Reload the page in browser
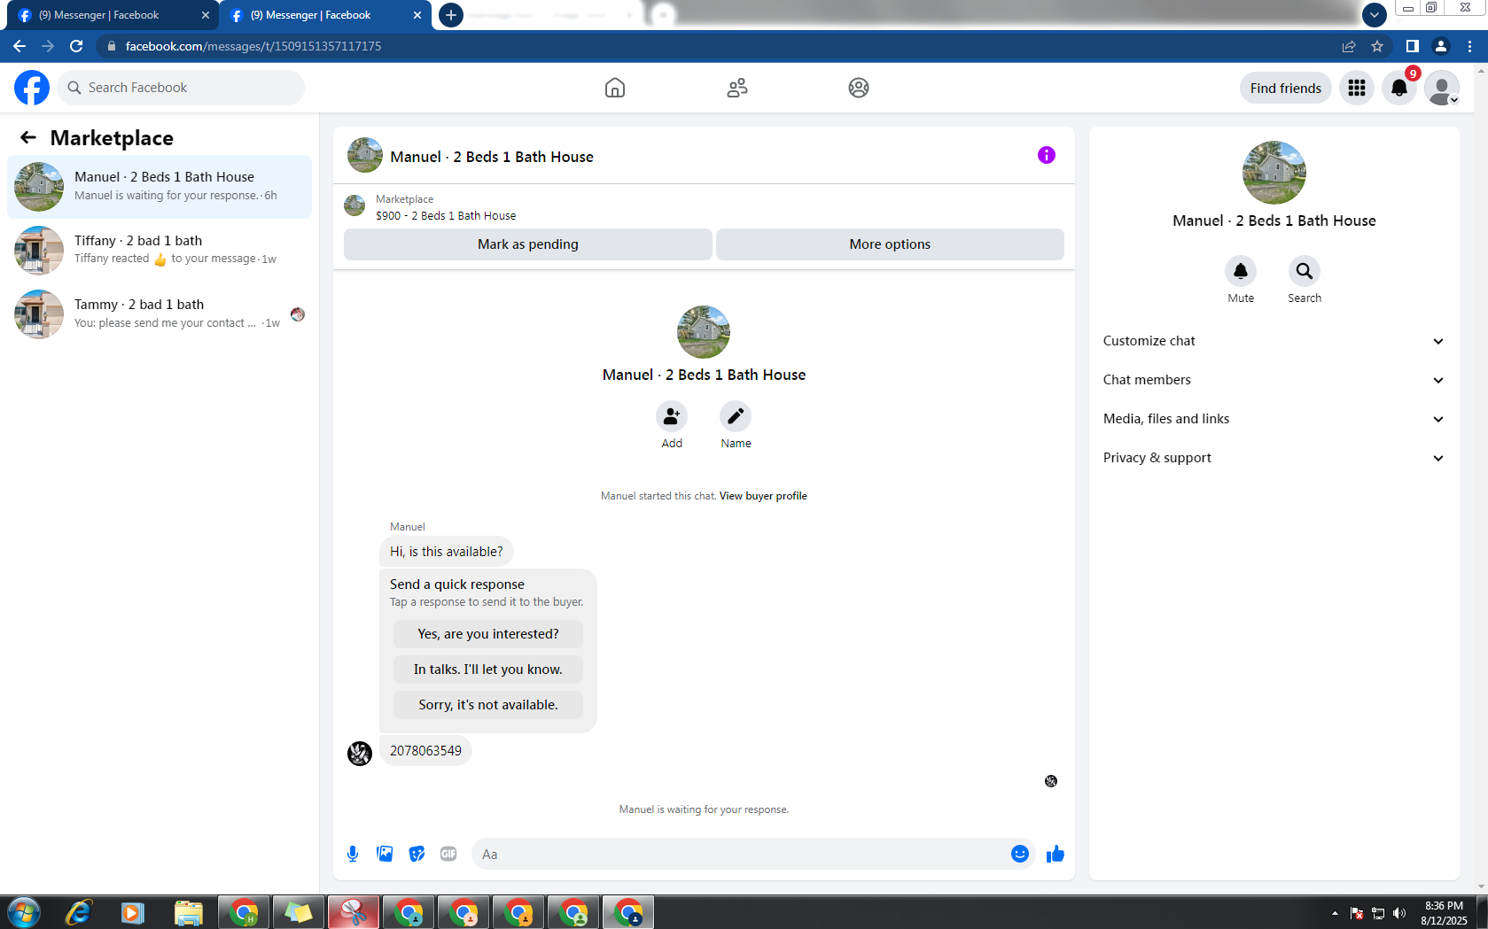The height and width of the screenshot is (929, 1488). (x=76, y=46)
